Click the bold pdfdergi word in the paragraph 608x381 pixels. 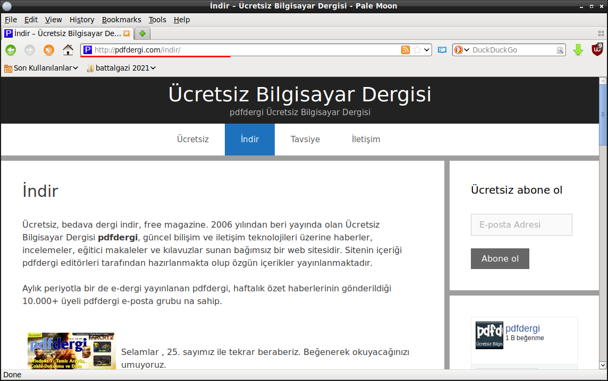[x=118, y=237]
